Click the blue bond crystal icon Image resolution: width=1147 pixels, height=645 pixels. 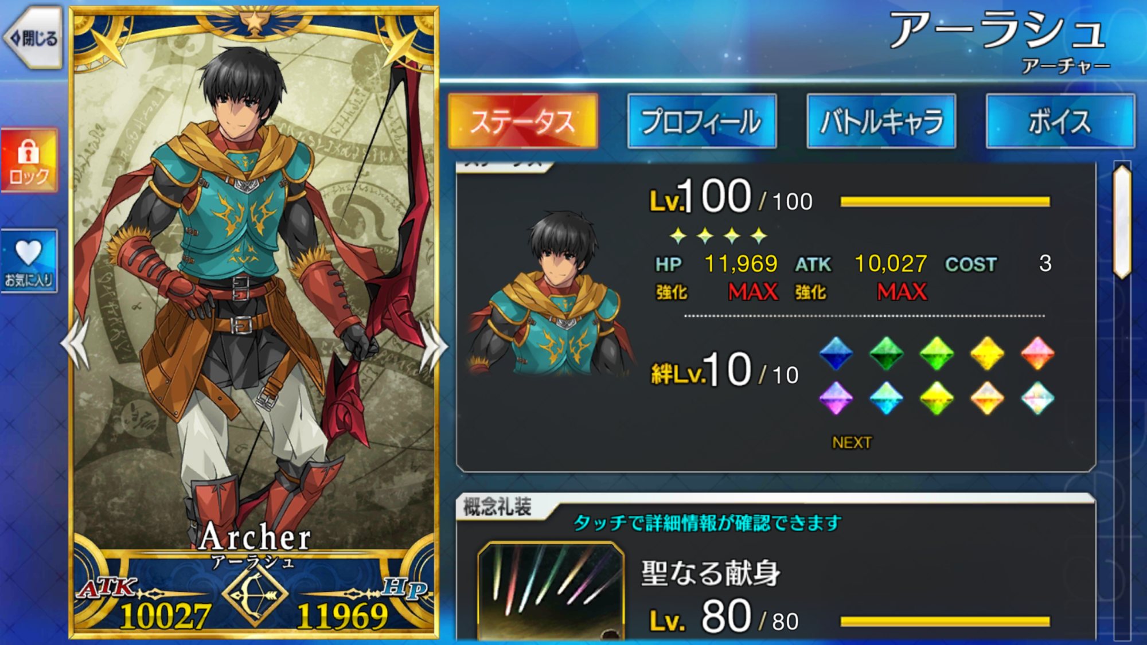[836, 353]
